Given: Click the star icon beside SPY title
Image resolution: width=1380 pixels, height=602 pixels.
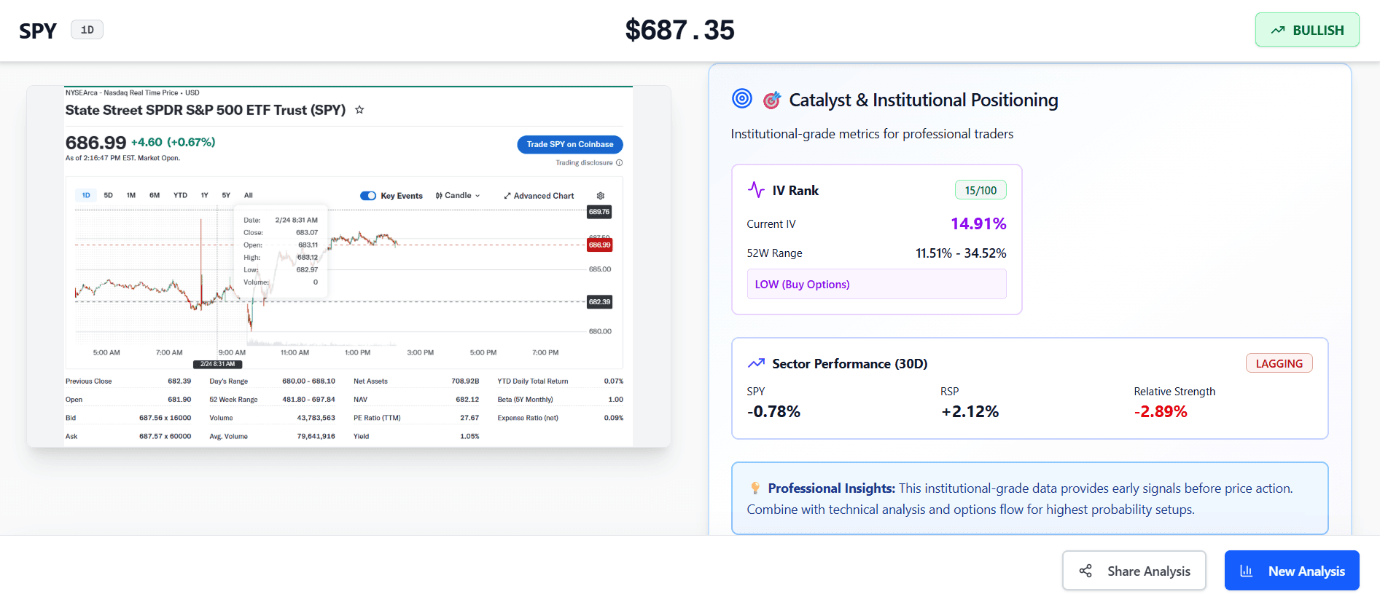Looking at the screenshot, I should pyautogui.click(x=359, y=109).
